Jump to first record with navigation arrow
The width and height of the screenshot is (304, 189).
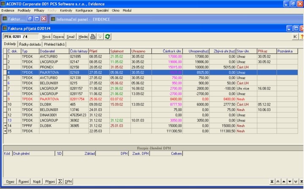[x=272, y=181]
